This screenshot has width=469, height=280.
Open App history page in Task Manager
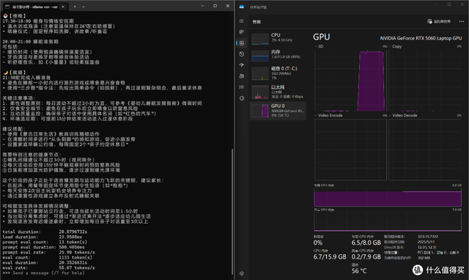point(242,54)
